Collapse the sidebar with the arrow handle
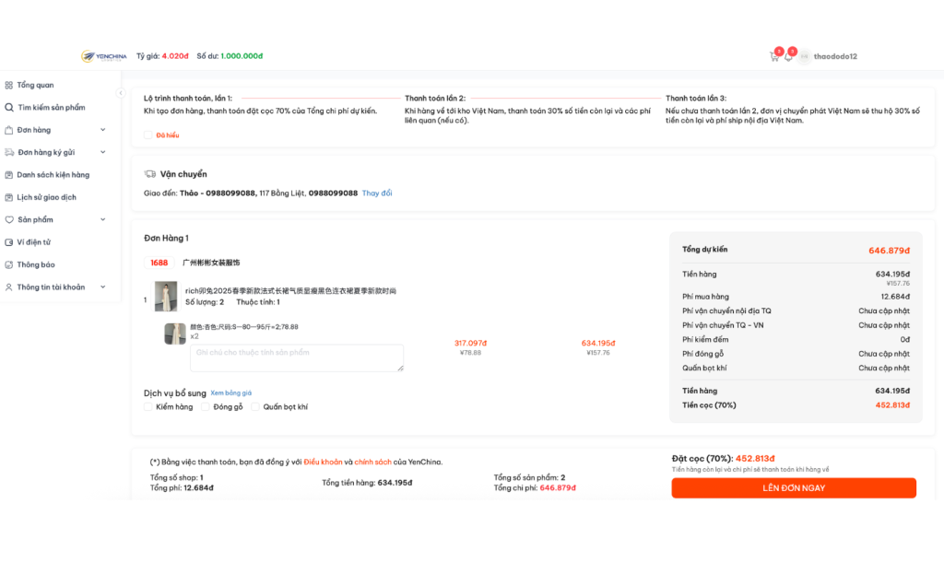 (120, 93)
